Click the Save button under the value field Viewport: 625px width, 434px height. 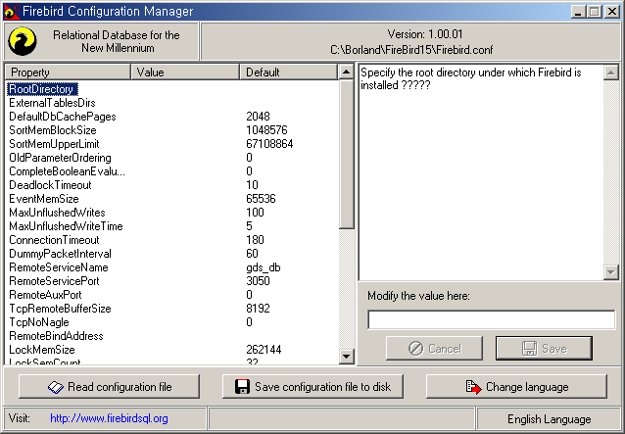point(544,349)
